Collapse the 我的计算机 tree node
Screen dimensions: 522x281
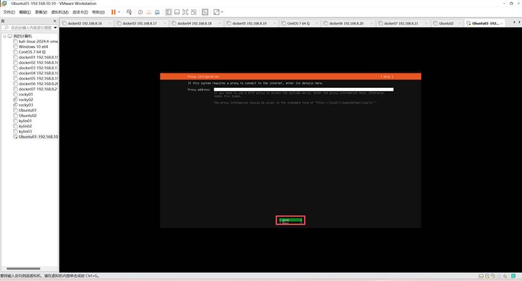[x=4, y=36]
